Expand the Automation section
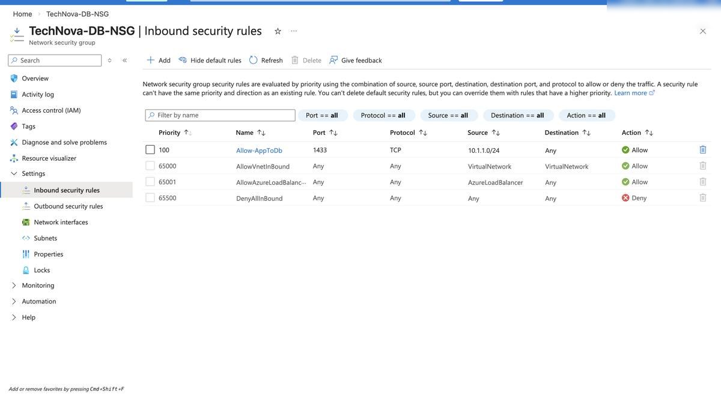721x394 pixels. pyautogui.click(x=14, y=302)
